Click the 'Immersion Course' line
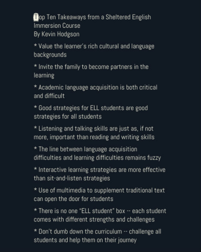201x252 pixels. [57, 26]
